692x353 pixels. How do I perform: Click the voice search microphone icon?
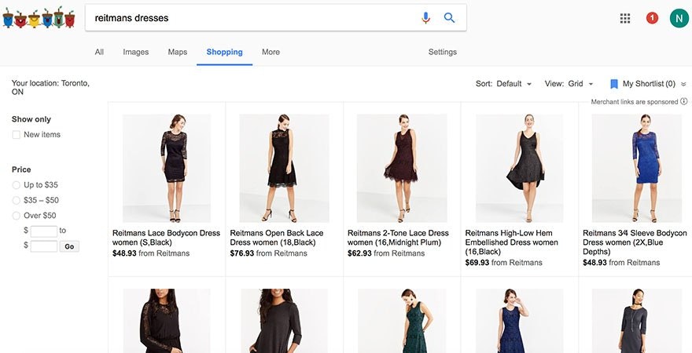coord(426,18)
